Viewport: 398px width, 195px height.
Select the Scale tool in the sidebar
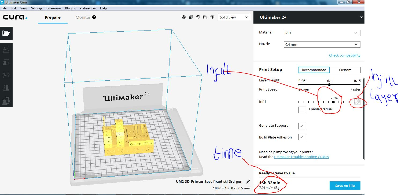(x=6, y=62)
